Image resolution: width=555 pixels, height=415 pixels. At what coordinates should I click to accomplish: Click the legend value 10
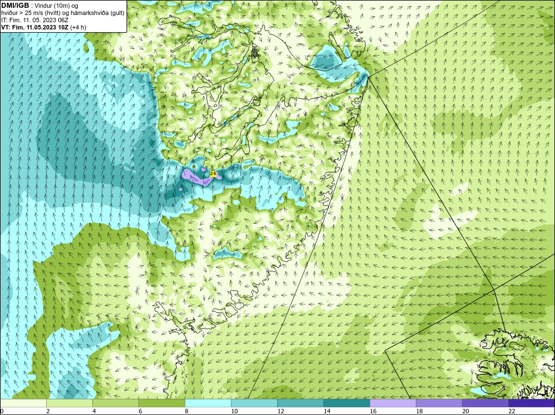(x=234, y=411)
